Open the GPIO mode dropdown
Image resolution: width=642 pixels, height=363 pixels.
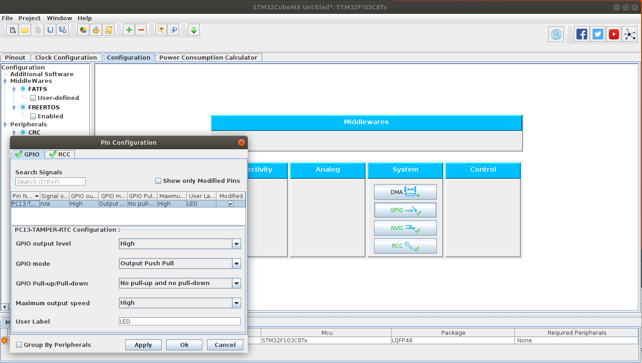[237, 264]
